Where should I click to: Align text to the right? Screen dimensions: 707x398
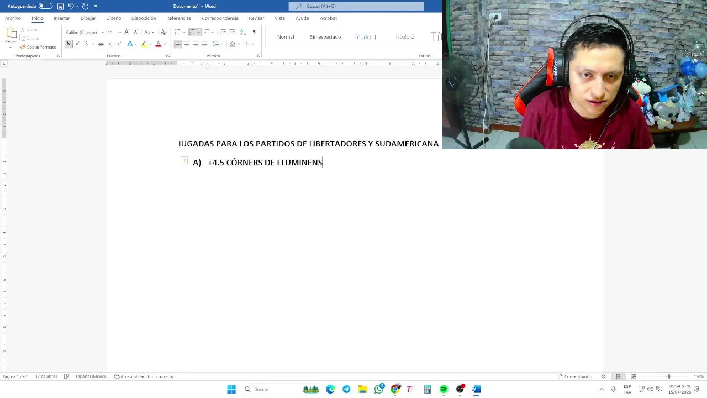(x=196, y=44)
